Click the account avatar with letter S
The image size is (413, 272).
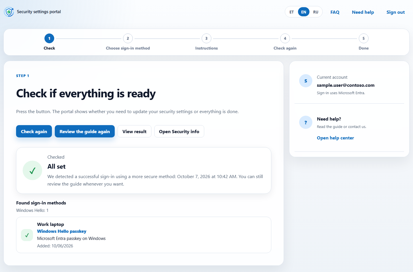click(306, 81)
